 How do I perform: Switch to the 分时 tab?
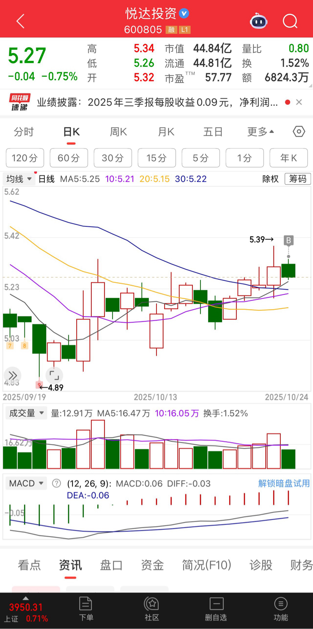click(24, 132)
